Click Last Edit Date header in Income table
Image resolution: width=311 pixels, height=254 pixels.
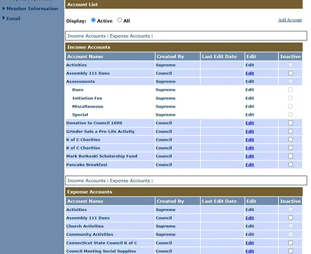click(x=223, y=56)
